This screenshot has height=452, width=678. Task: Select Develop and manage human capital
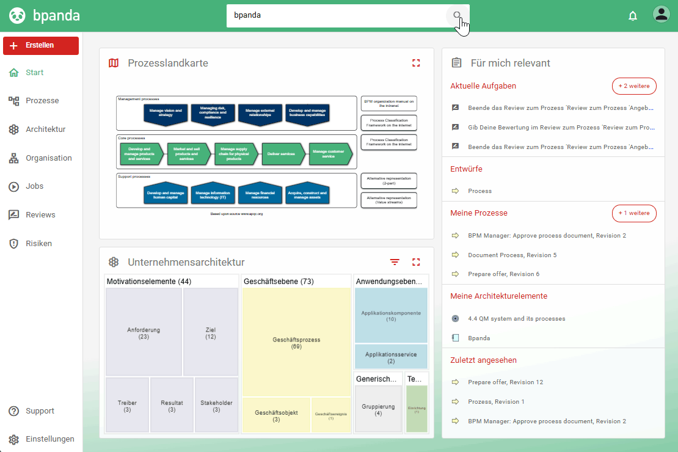[166, 194]
